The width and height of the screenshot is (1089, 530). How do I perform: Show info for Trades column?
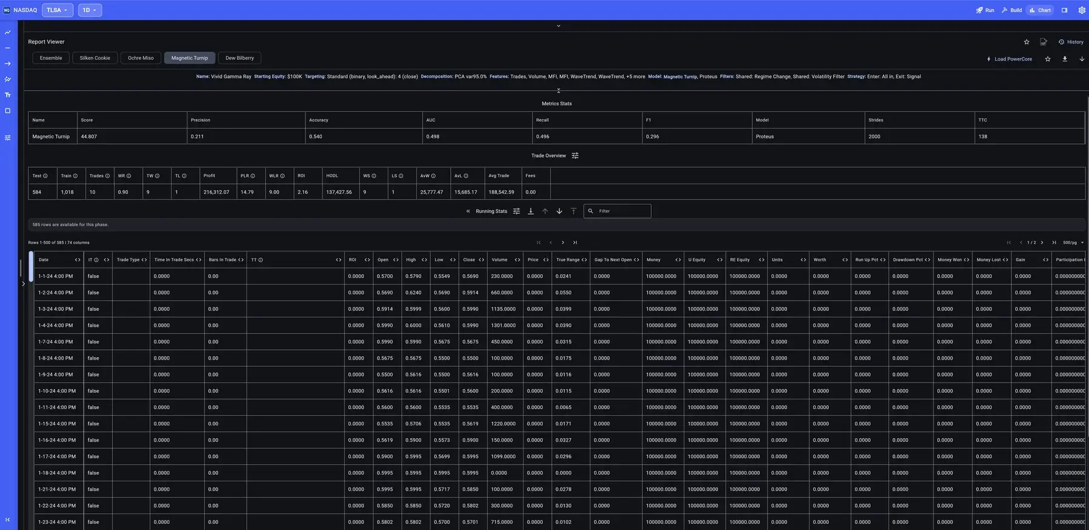tap(108, 176)
